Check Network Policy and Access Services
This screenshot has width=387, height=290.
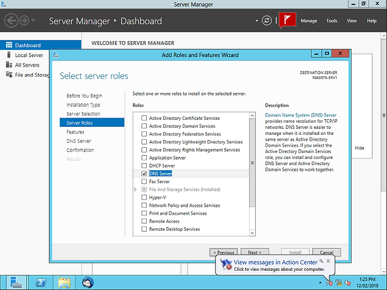(x=144, y=205)
